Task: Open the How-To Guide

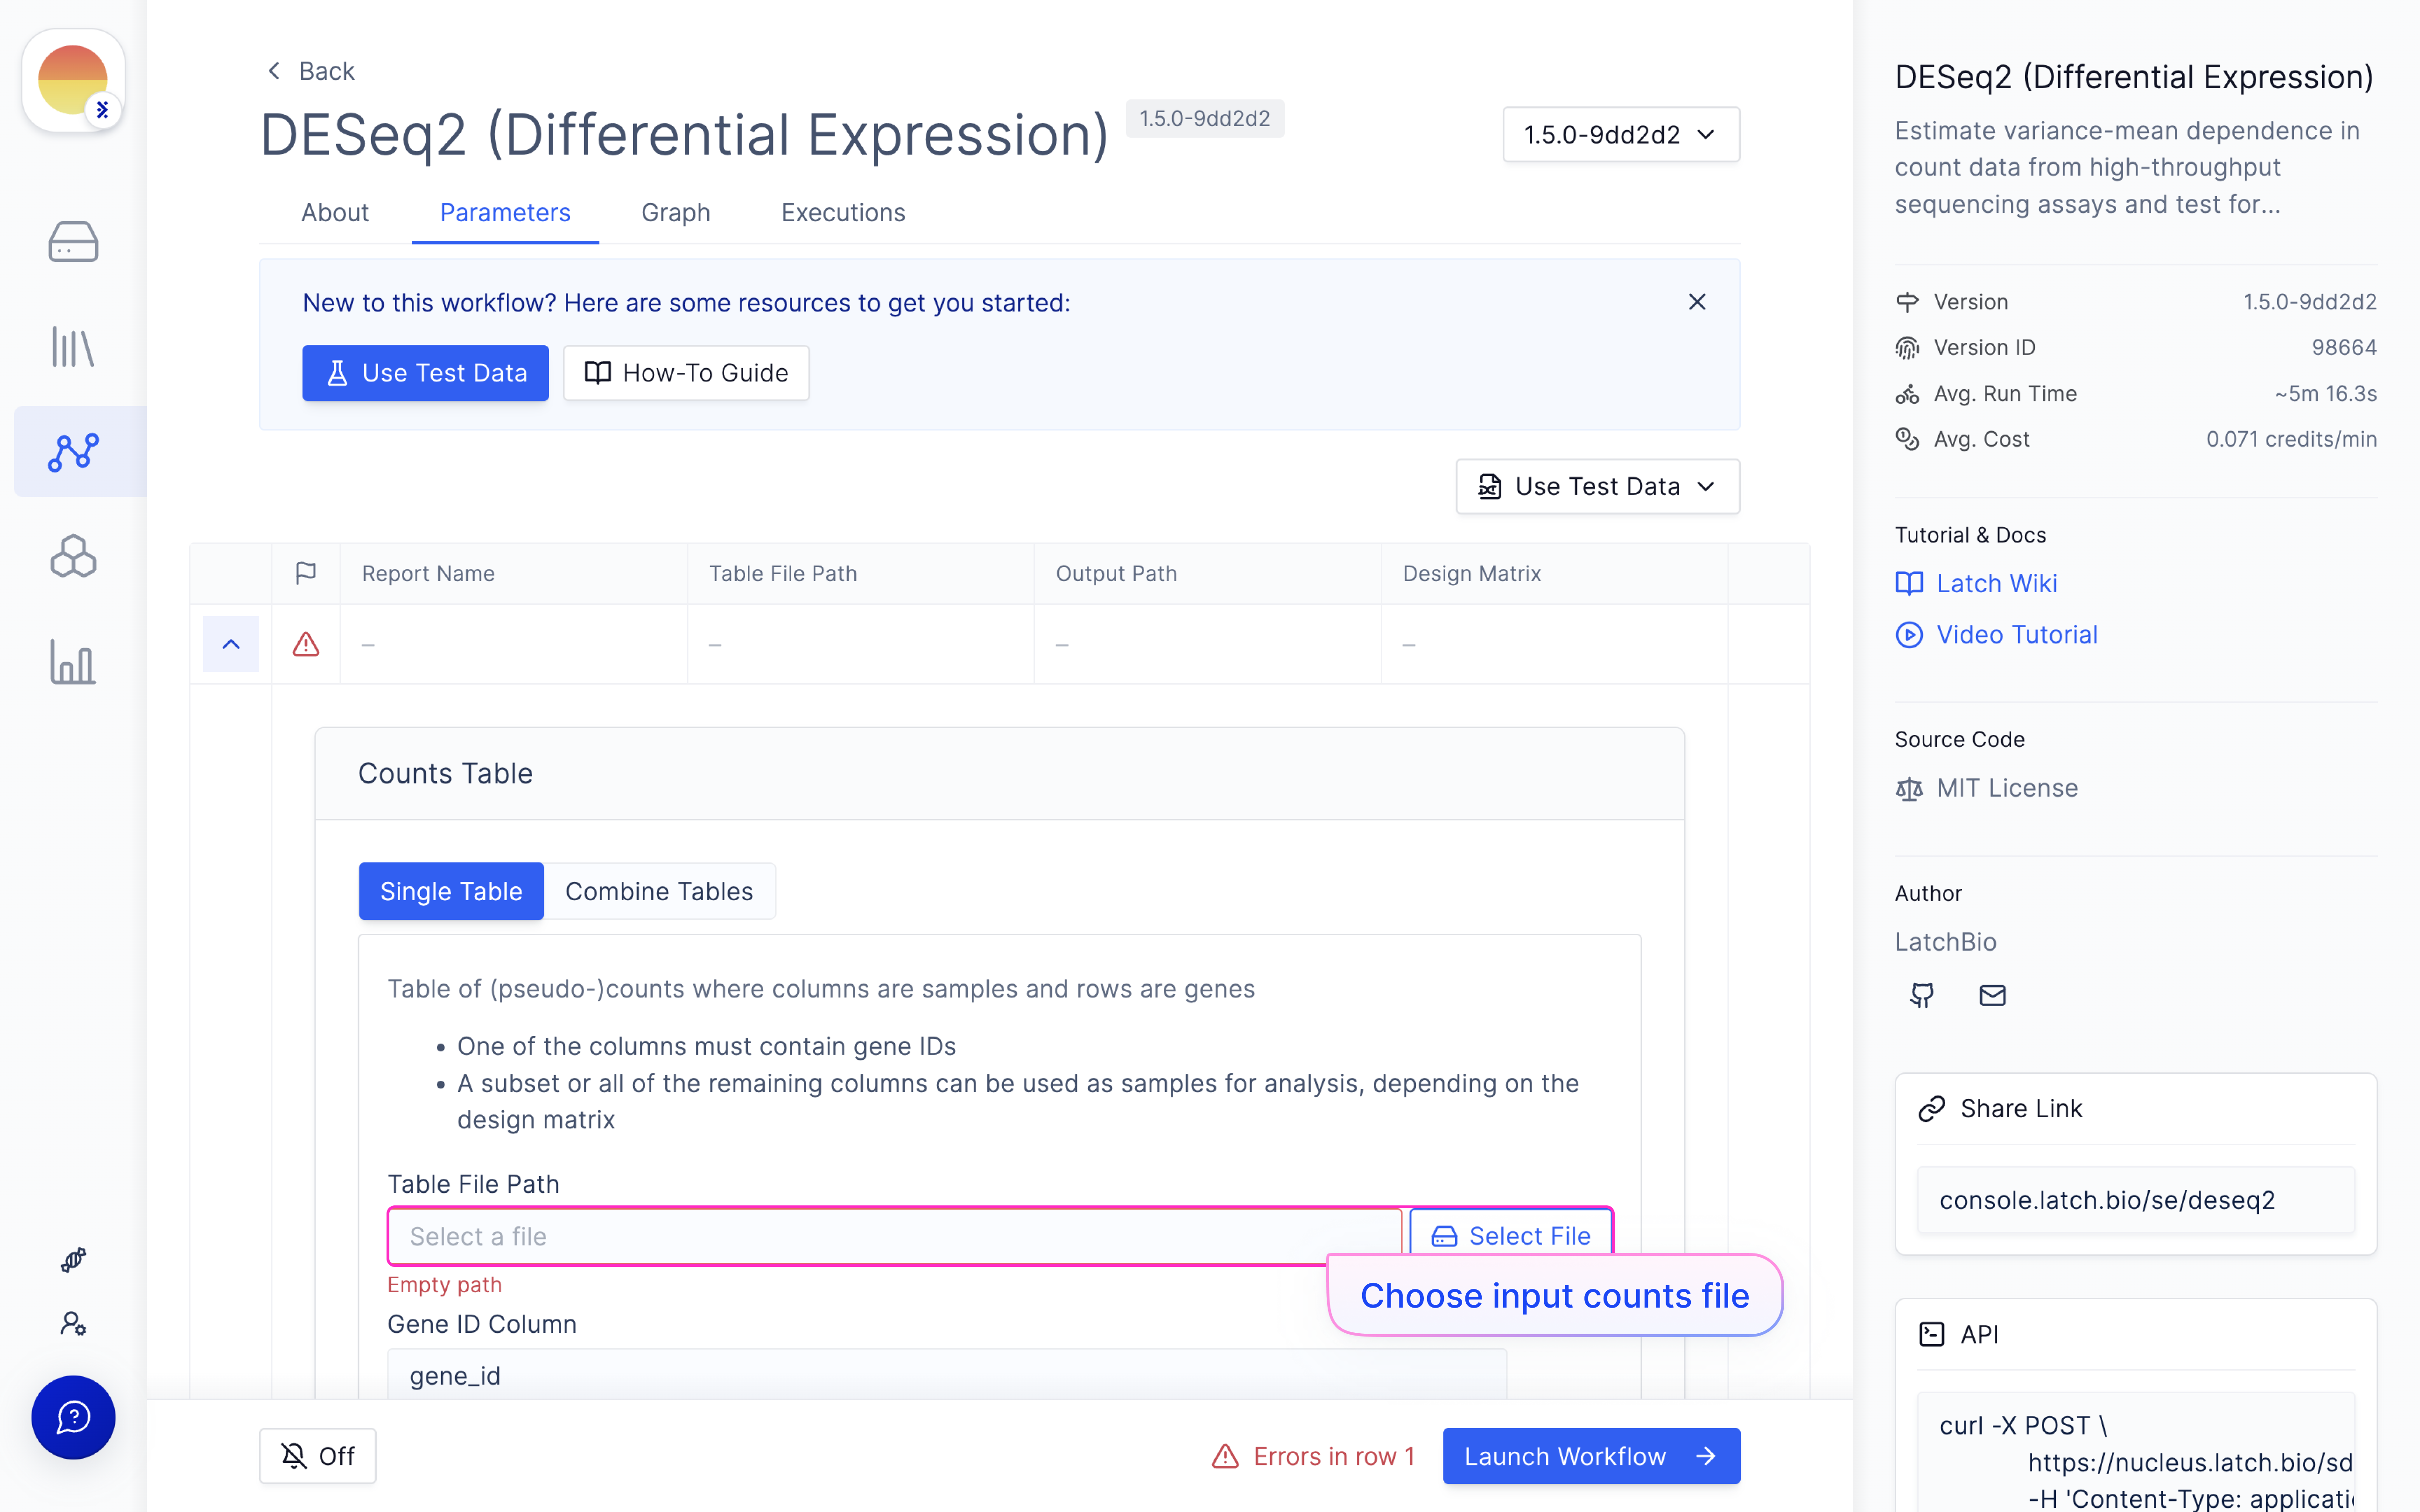Action: click(686, 373)
